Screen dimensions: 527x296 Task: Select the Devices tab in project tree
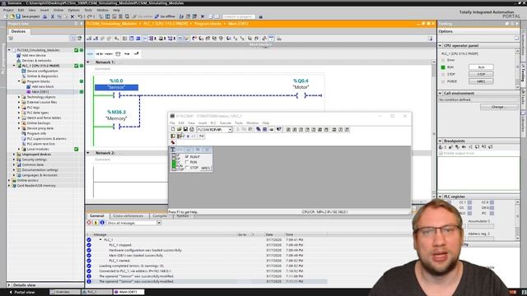point(18,31)
